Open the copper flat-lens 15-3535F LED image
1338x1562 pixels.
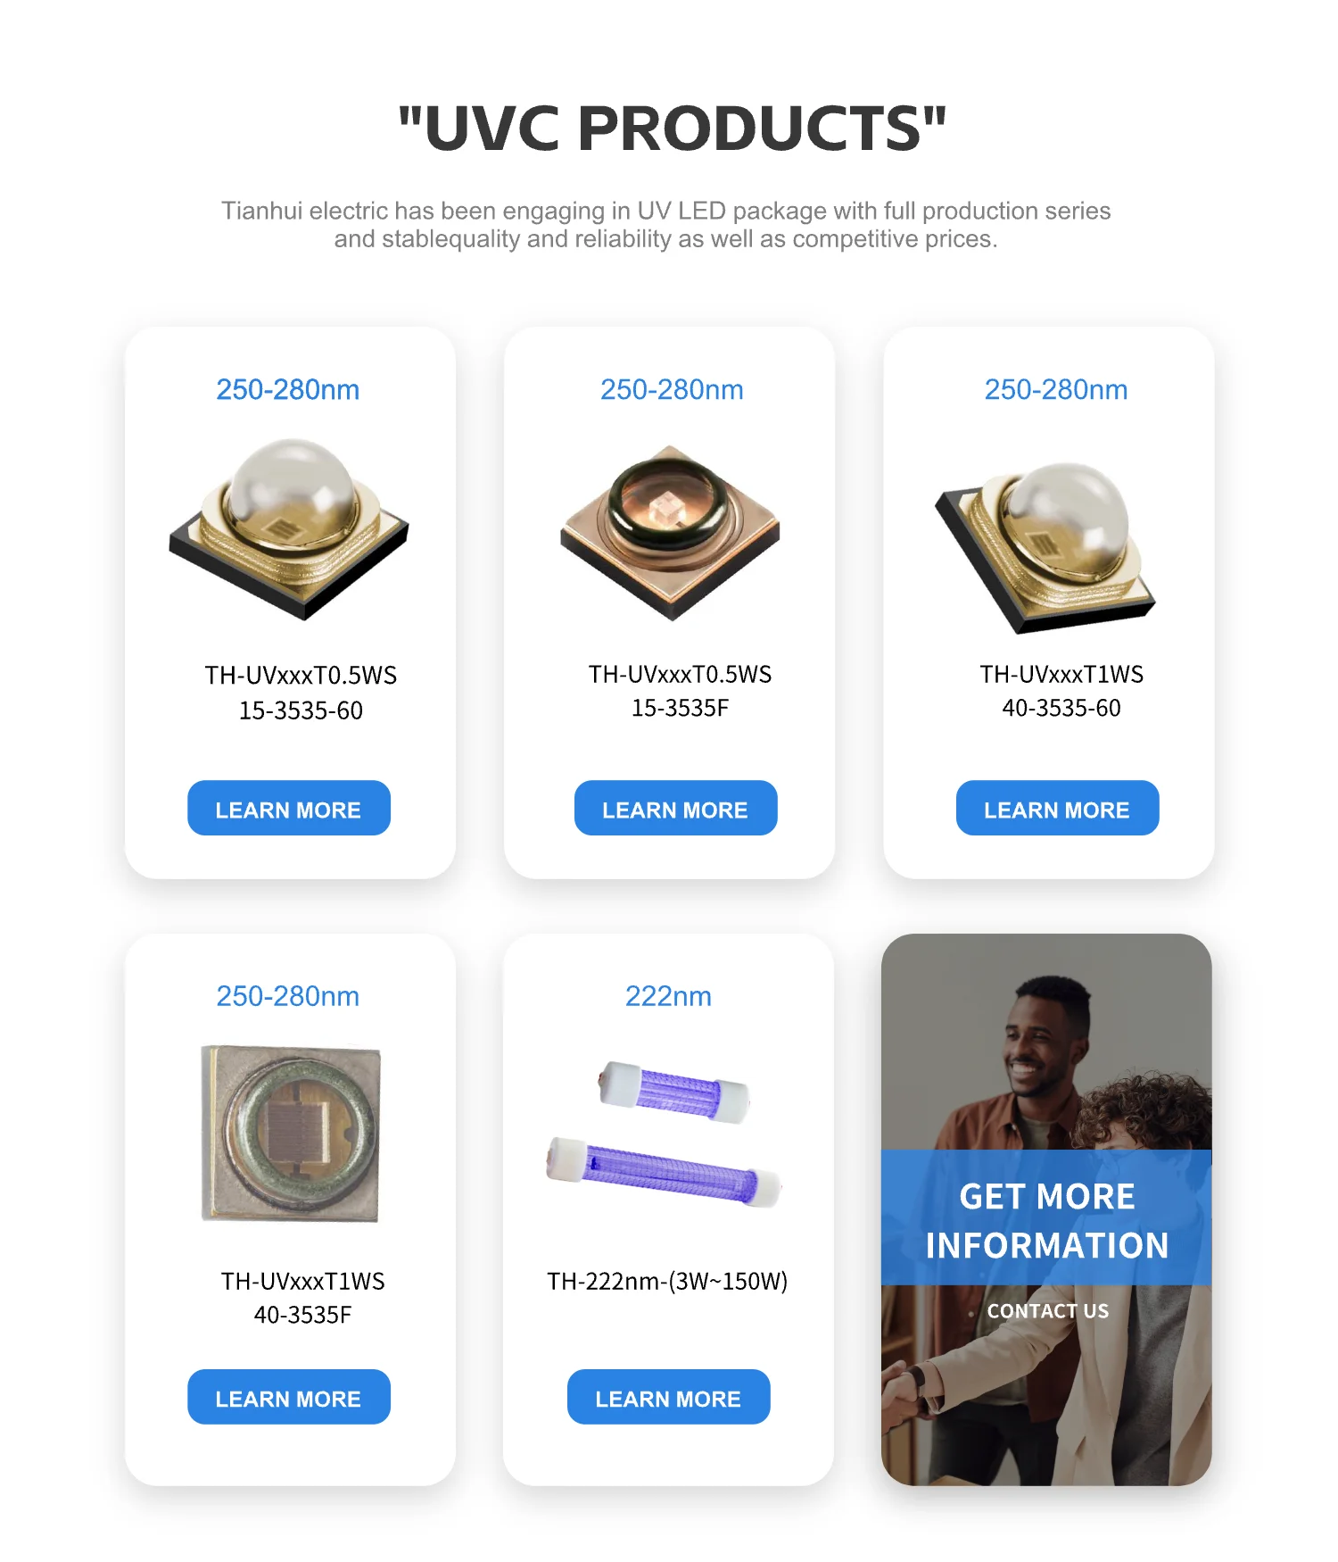(x=670, y=532)
